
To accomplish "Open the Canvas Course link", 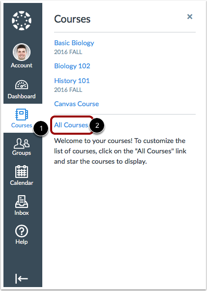I will pos(77,104).
